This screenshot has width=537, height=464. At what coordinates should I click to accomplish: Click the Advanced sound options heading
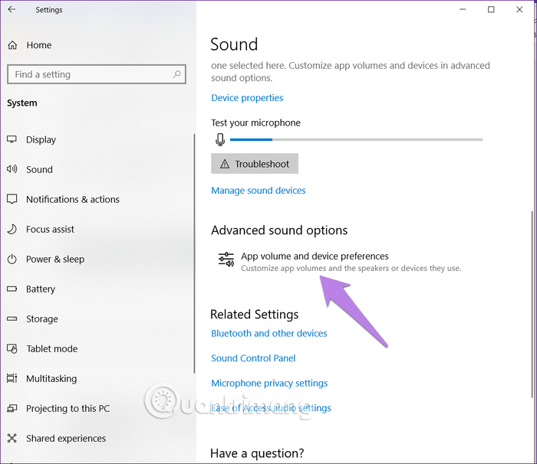coord(279,230)
